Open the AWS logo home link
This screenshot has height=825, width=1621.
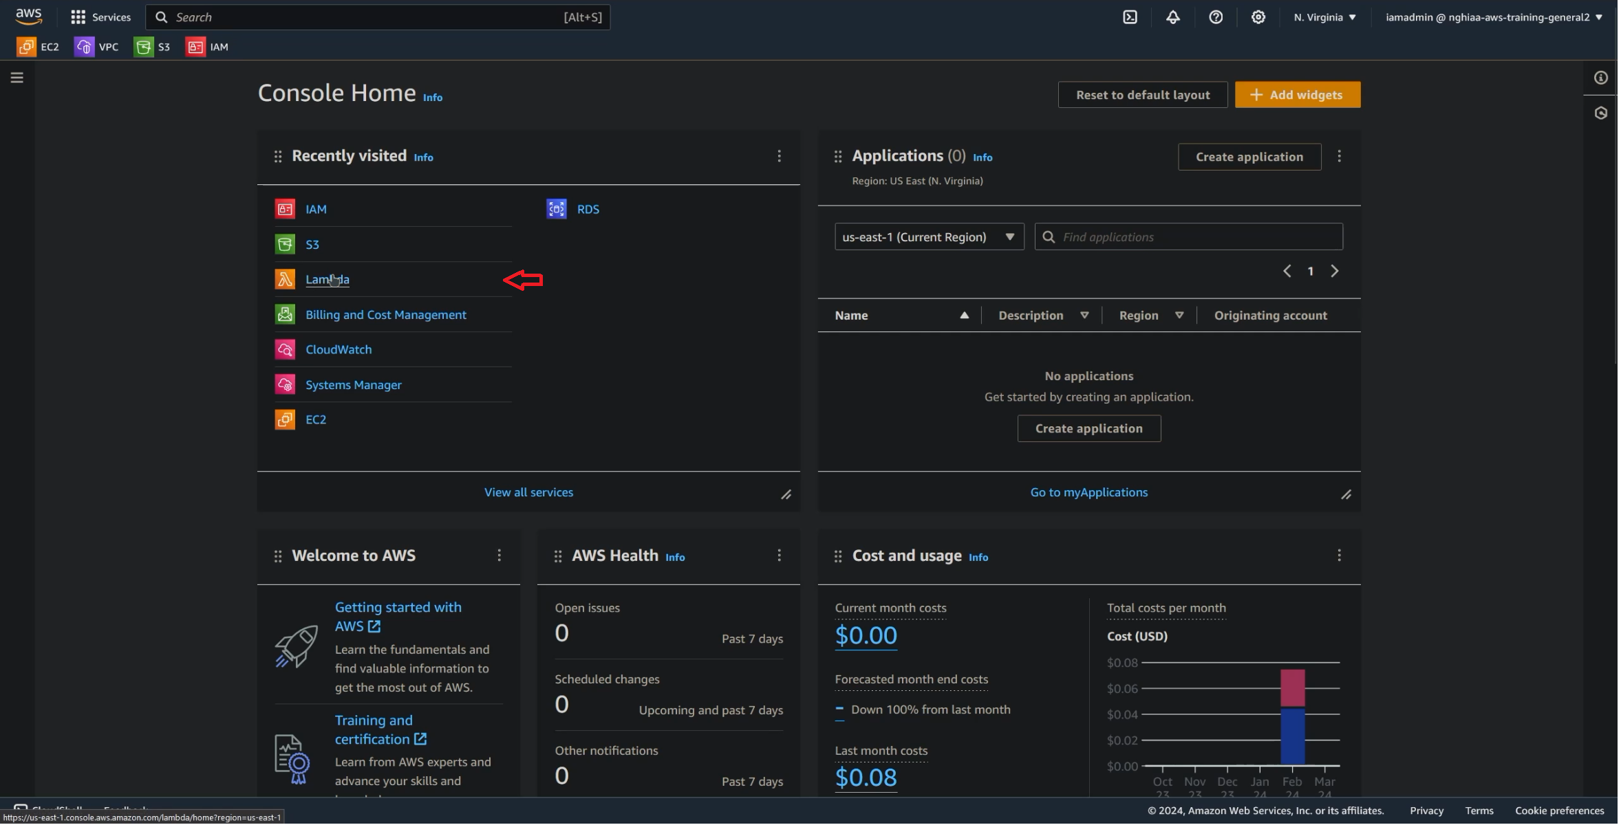point(28,16)
